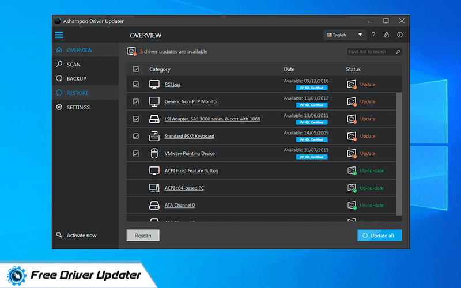This screenshot has width=461, height=288.
Task: Click the Standard PS/2 Keyboard icon
Action: coord(154,136)
